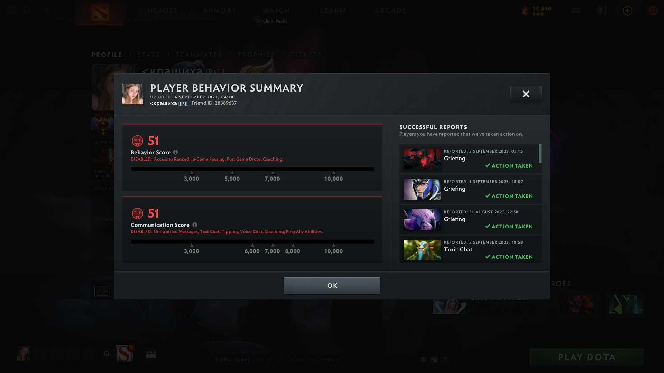Screen dimensions: 664x373
Task: Open the Dota Plus hexagon icon
Action: coord(627,11)
